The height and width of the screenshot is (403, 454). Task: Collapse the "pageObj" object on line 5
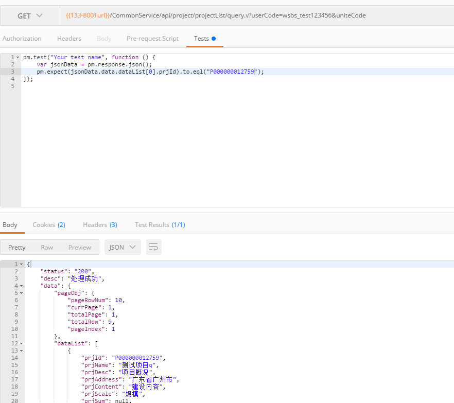pos(22,293)
